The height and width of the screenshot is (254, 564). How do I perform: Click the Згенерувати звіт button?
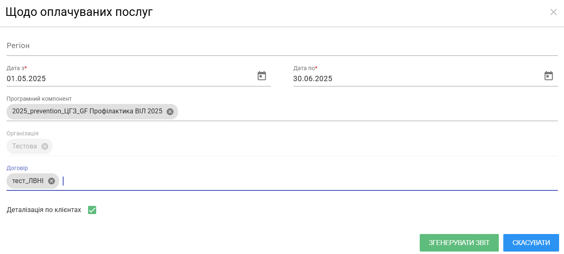pos(459,243)
